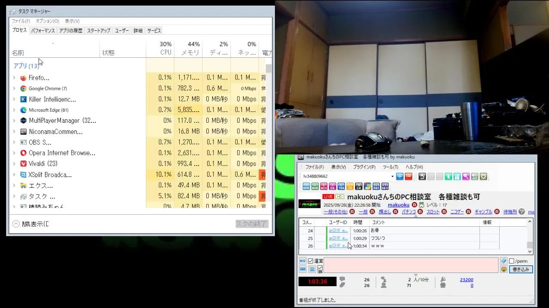Click the Killer Intelligence Center process icon
This screenshot has width=549, height=308.
(x=23, y=99)
